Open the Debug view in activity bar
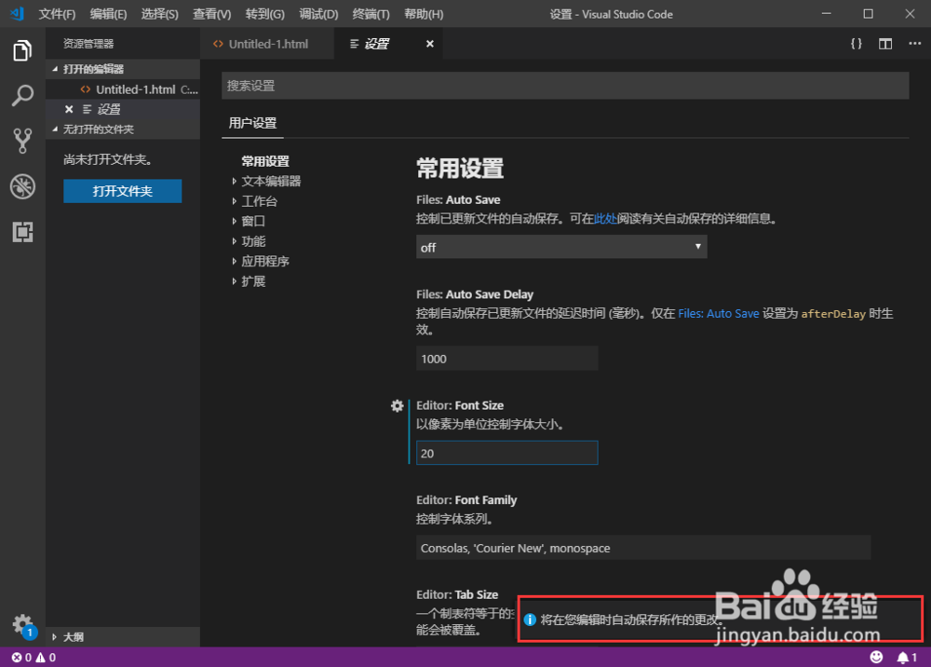 22,186
